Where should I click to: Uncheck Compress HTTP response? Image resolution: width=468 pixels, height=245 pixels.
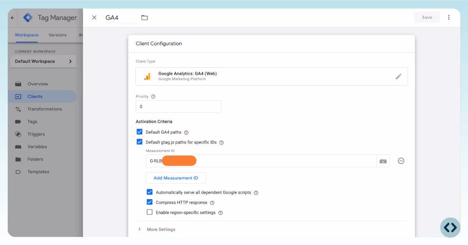pyautogui.click(x=149, y=202)
